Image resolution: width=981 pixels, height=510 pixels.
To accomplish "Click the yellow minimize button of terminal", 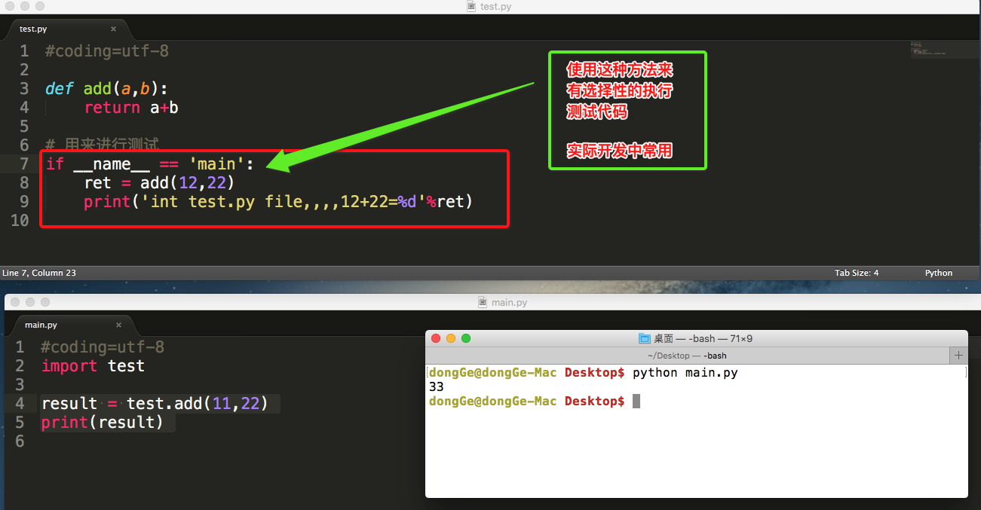I will 451,338.
